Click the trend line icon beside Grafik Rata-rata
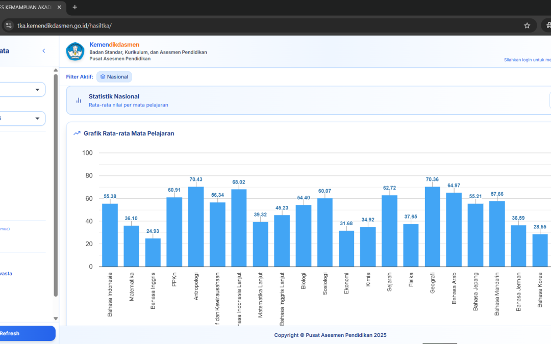Image resolution: width=551 pixels, height=344 pixels. [x=77, y=134]
